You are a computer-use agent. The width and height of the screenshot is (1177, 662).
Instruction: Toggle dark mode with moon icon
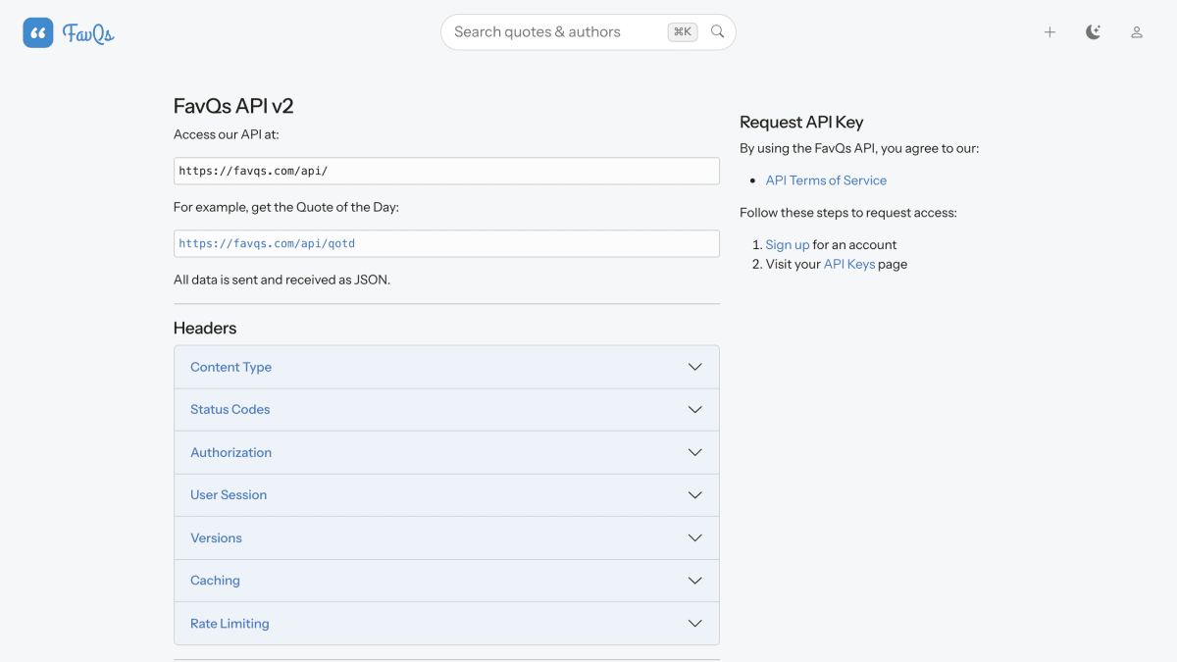(x=1093, y=32)
